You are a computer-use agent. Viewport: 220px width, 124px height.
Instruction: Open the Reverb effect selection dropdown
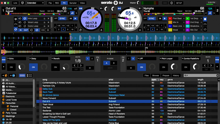pyautogui.click(x=60, y=58)
